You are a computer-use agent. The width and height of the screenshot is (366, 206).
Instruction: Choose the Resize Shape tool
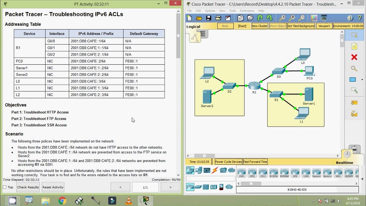354,90
